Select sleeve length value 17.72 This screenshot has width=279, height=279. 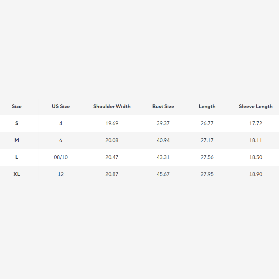(x=256, y=123)
